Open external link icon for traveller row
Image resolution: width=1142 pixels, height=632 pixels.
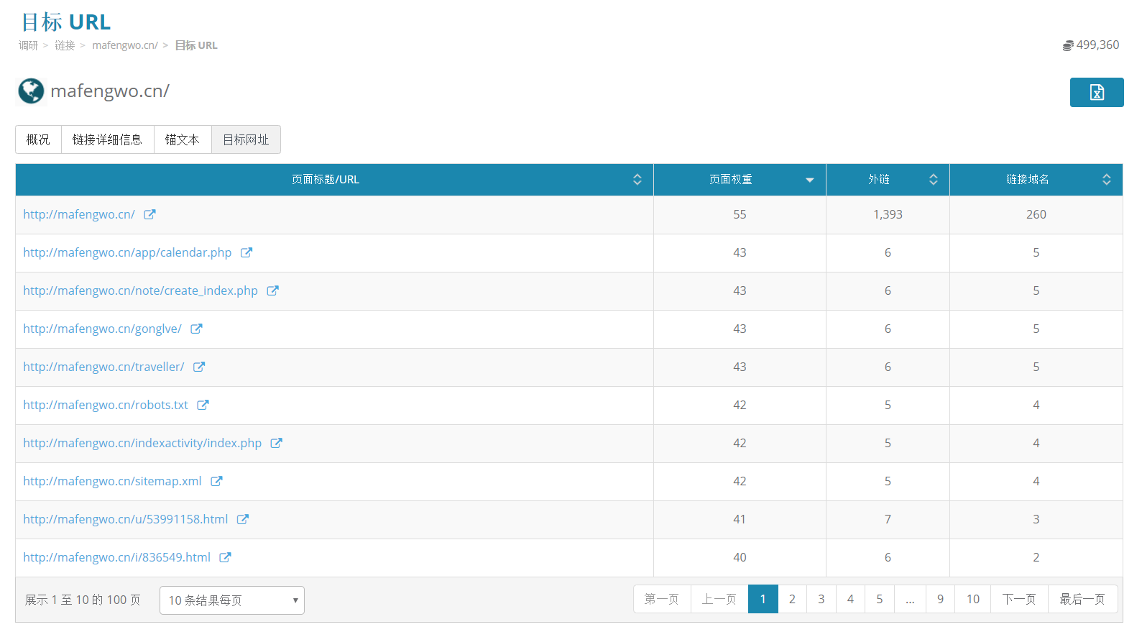199,367
